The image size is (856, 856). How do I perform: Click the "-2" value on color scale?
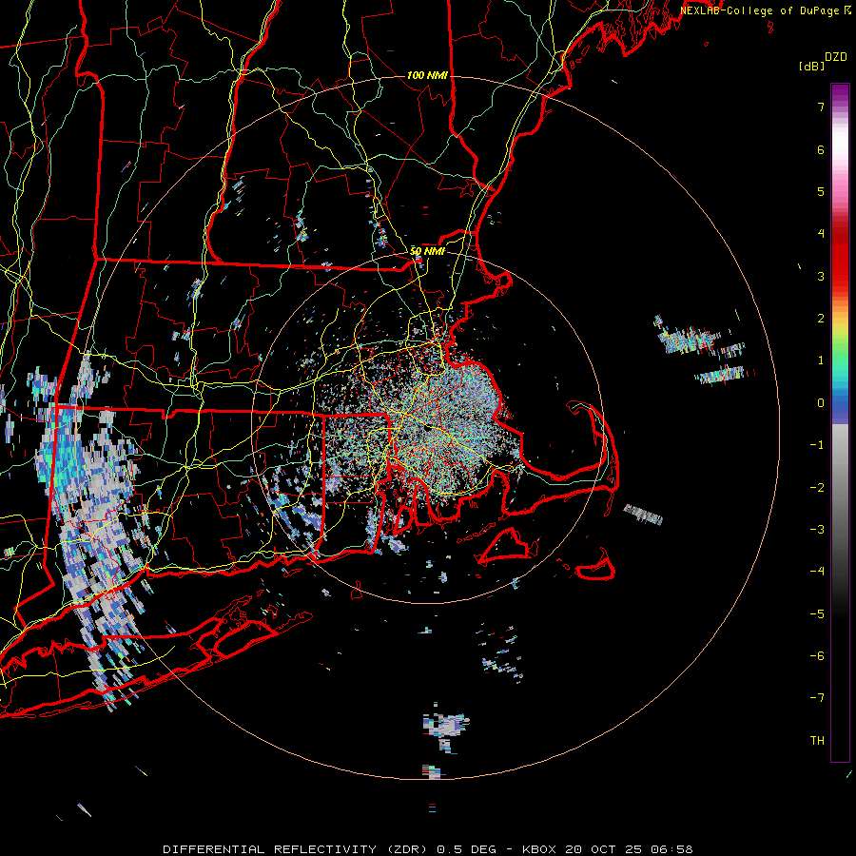817,488
